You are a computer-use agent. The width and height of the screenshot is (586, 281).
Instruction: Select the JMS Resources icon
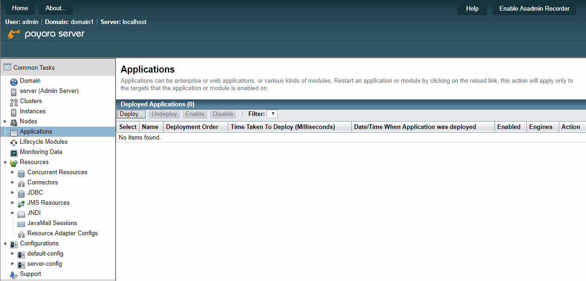pyautogui.click(x=21, y=202)
